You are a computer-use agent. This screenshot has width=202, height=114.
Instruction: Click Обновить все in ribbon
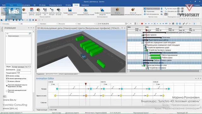point(170,11)
